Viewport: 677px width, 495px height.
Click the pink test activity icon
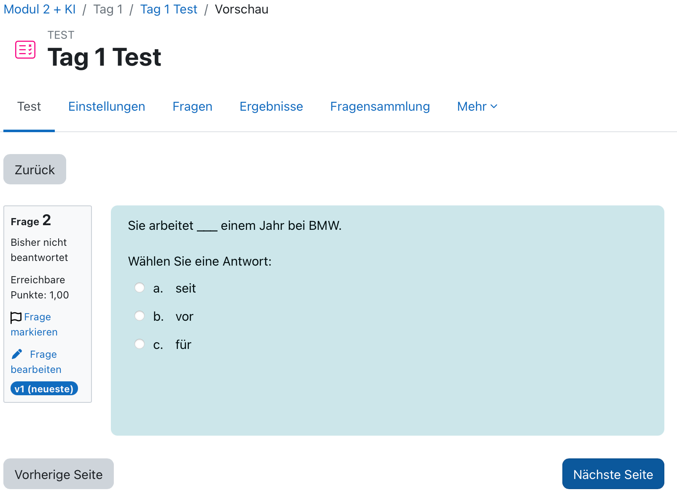point(24,50)
